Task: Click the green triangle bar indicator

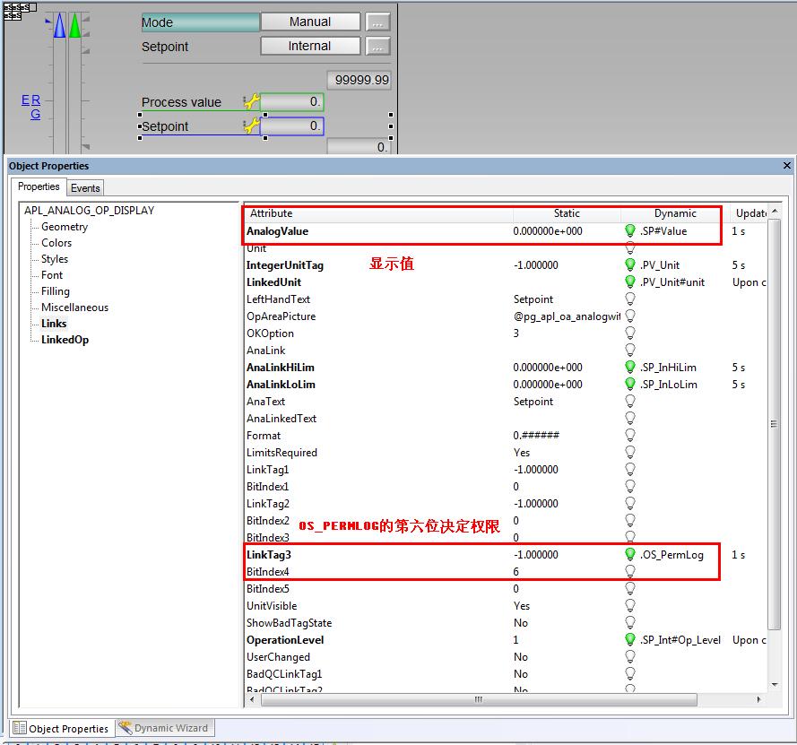Action: click(x=74, y=25)
